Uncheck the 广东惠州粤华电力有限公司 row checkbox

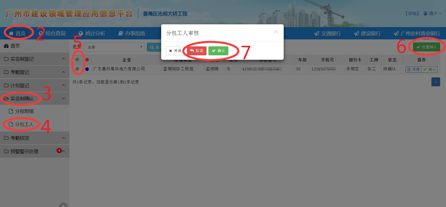click(x=77, y=69)
